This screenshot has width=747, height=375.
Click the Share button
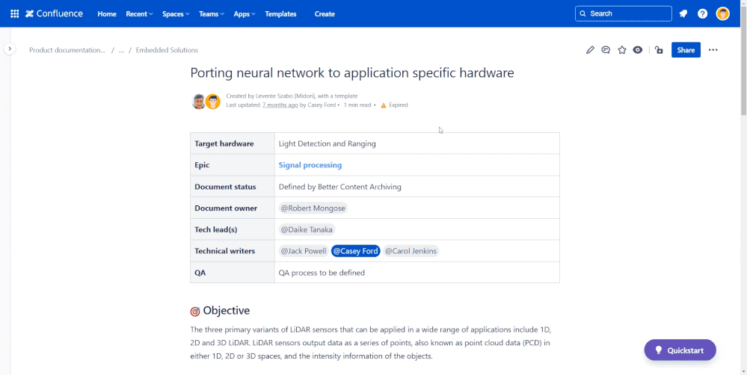click(686, 50)
